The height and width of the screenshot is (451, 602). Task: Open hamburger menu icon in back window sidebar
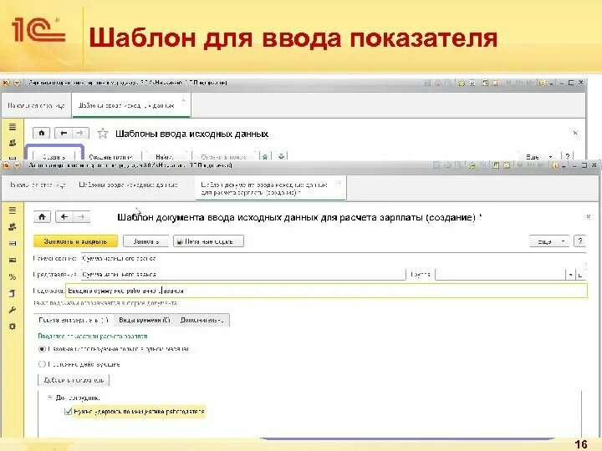pos(13,127)
